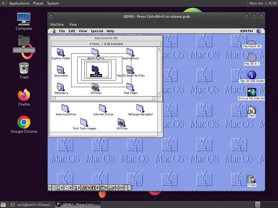Screen dimensions: 278x208
Task: Open the QEMU View menu
Action: 73,24
